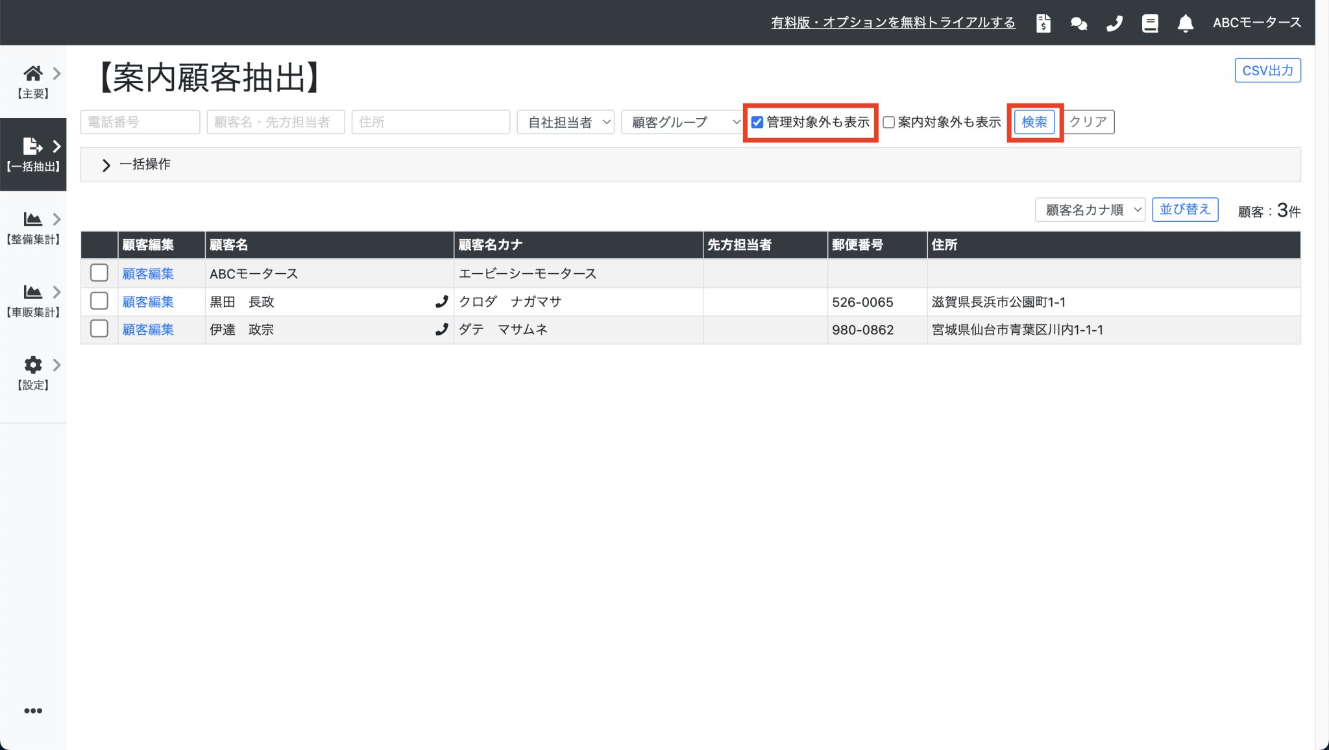This screenshot has height=750, width=1329.
Task: Click the 電話番号 input field
Action: [140, 122]
